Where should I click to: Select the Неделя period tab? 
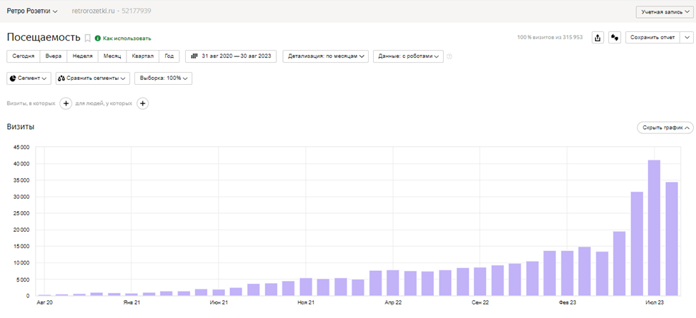click(83, 56)
